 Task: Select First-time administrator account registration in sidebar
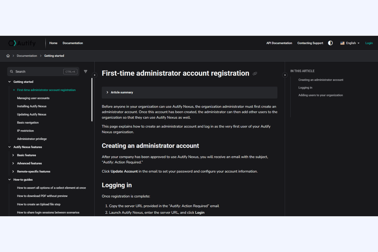pos(46,90)
